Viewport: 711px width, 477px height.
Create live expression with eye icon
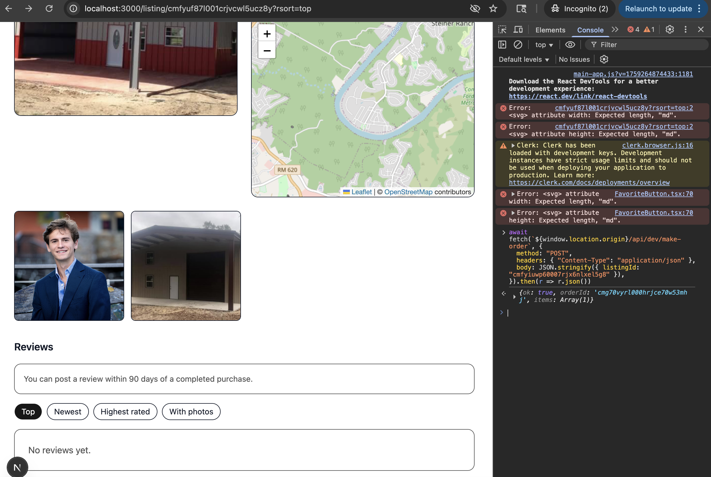click(570, 45)
